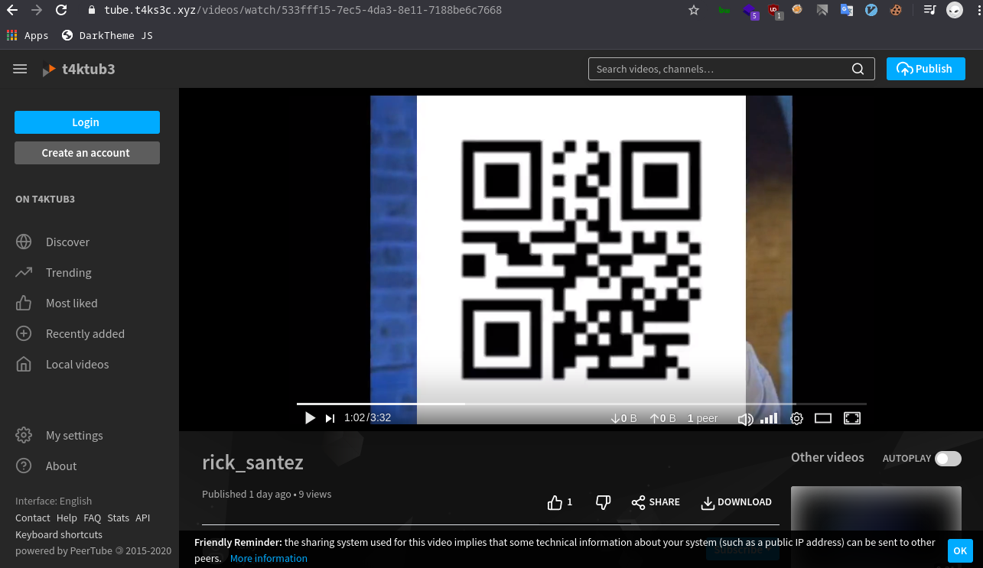Dislike the video with thumbs down
The width and height of the screenshot is (983, 568).
coord(603,502)
